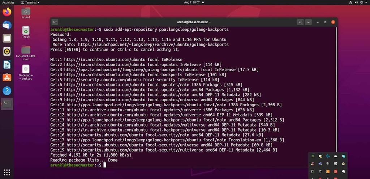This screenshot has width=370, height=179.
Task: Open the Terminal app menu in top bar
Action: pos(30,3)
